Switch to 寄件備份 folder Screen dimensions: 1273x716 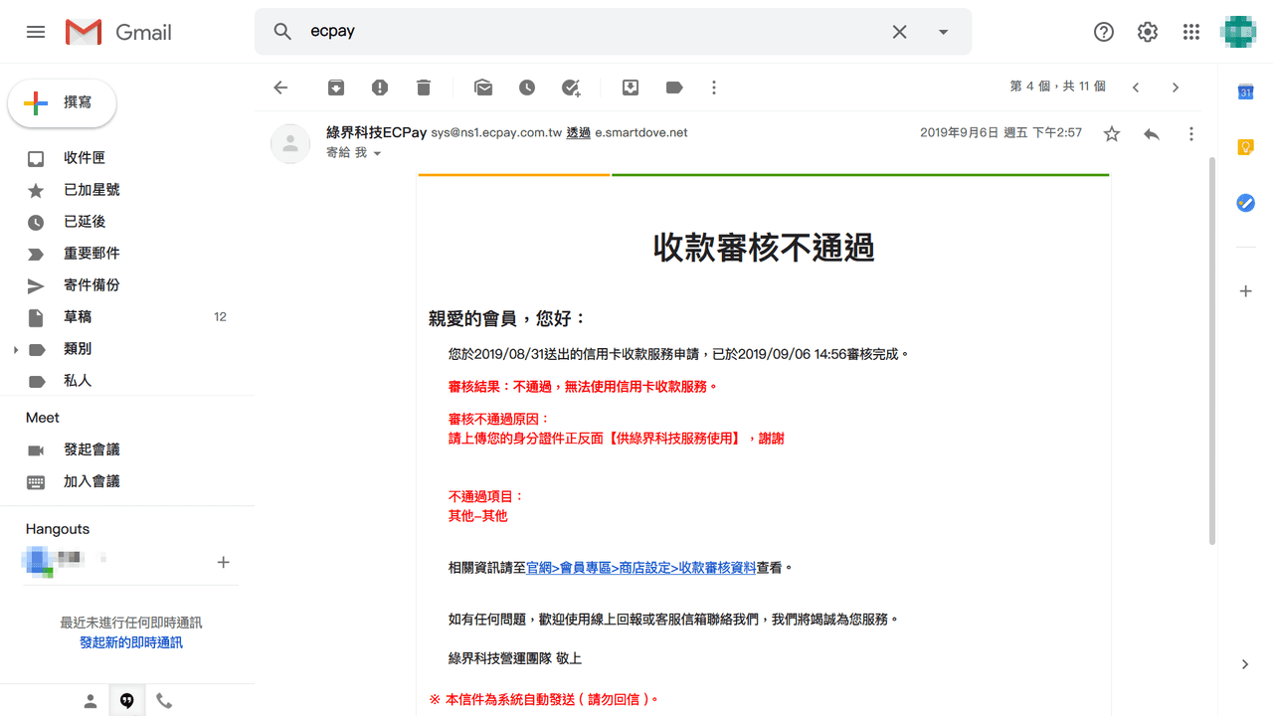point(91,284)
